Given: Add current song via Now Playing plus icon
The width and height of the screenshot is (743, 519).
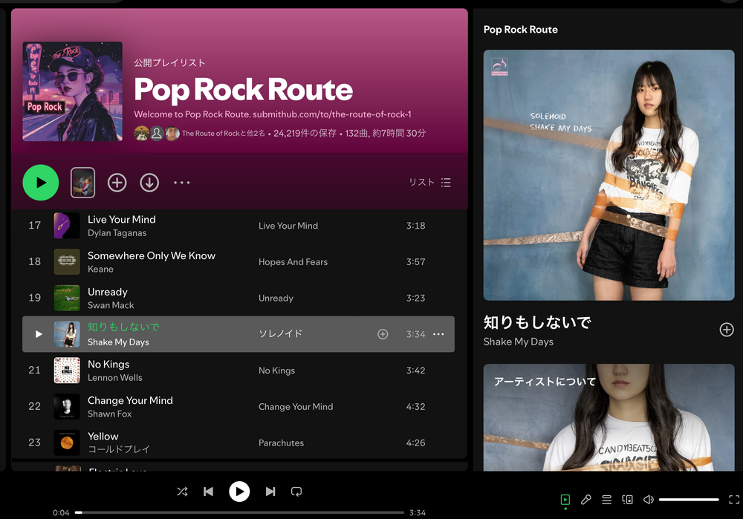Looking at the screenshot, I should coord(727,330).
